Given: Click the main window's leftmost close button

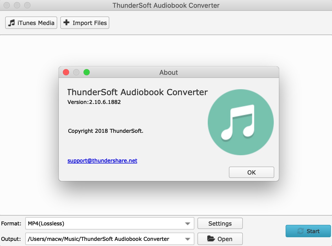Looking at the screenshot, I should point(7,5).
